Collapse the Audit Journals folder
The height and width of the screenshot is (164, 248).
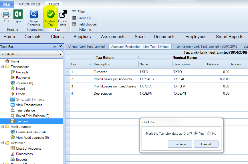click(x=3, y=127)
